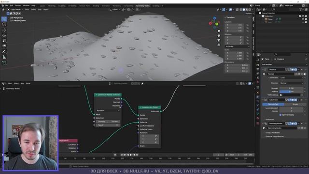Toggle Displace modifier viewport display

coord(293,70)
